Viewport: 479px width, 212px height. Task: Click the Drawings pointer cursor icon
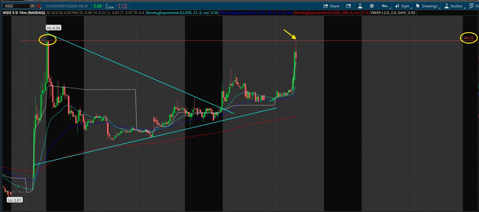418,6
